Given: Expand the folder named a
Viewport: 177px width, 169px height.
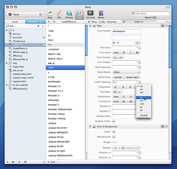Looking at the screenshot, I should click(x=7, y=30).
